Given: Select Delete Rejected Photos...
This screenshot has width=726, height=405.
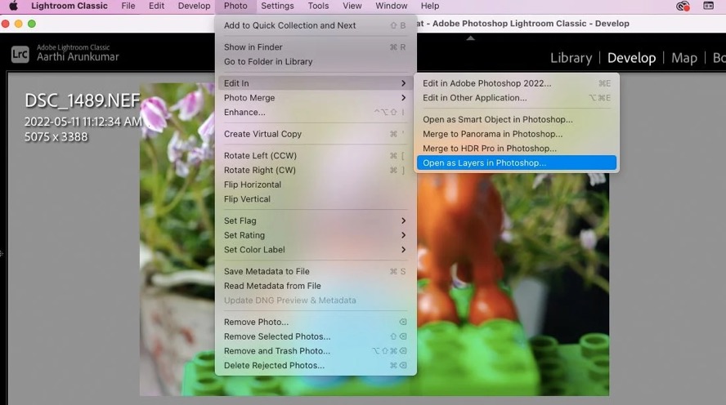Looking at the screenshot, I should click(x=315, y=365).
